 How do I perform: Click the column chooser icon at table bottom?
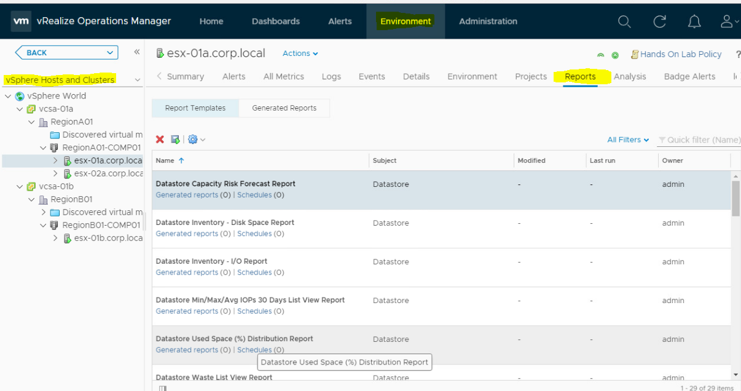[162, 388]
